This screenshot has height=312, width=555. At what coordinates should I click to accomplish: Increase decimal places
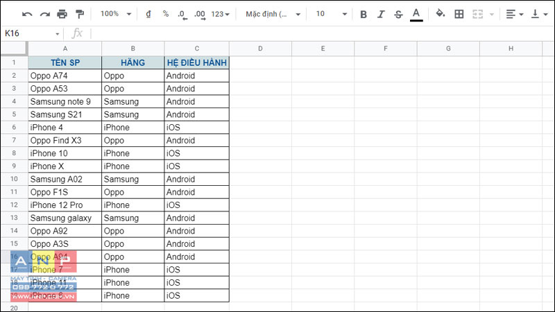click(200, 15)
